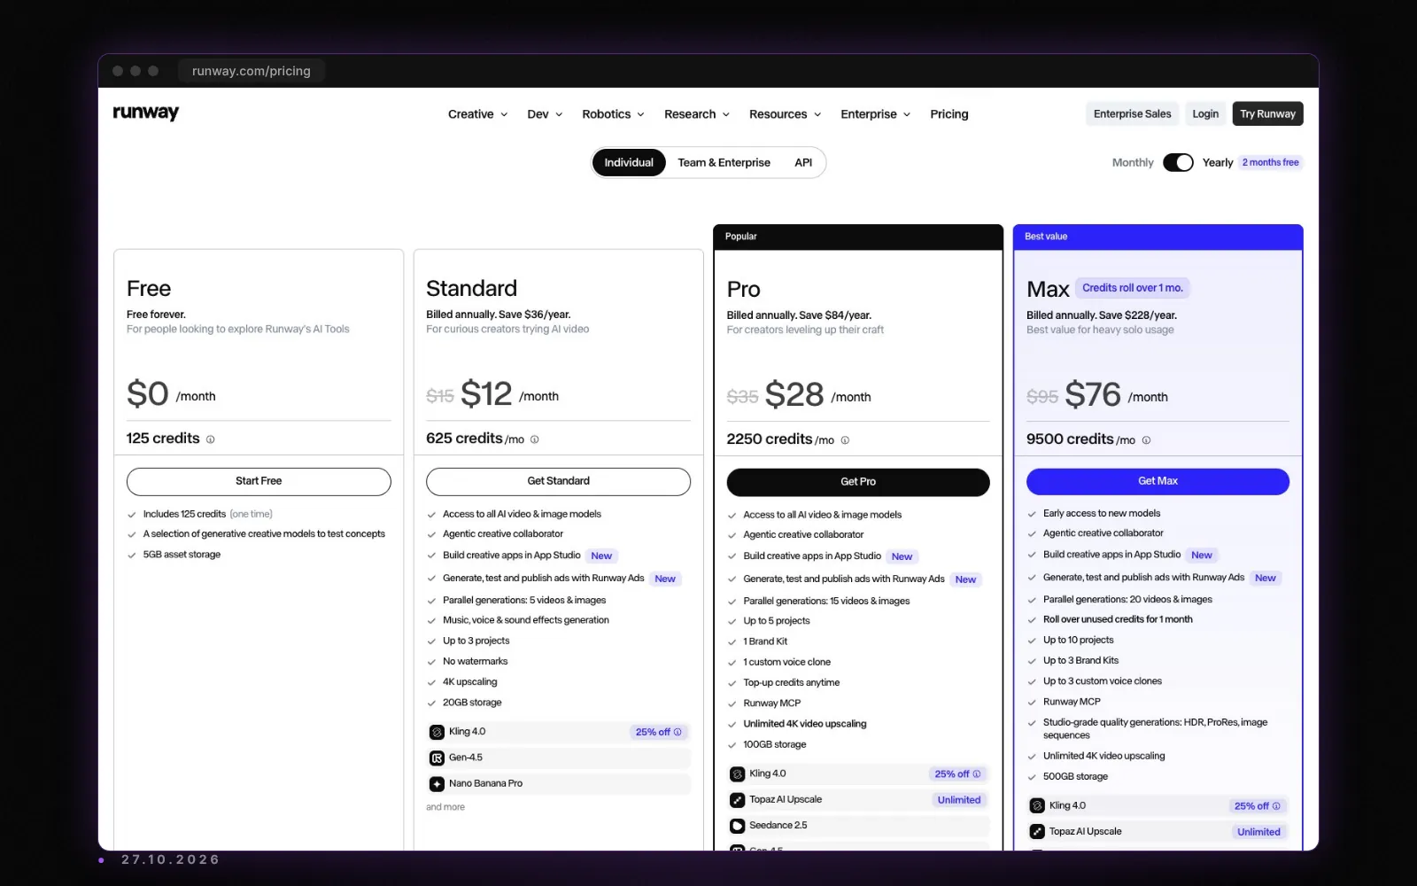Select Yearly billing label
The image size is (1417, 886).
1218,162
